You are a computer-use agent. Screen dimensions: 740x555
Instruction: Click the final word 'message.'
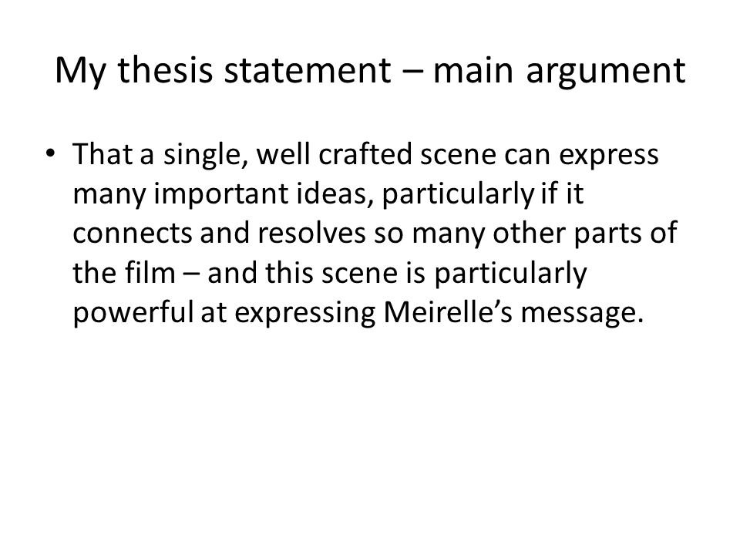click(x=583, y=314)
